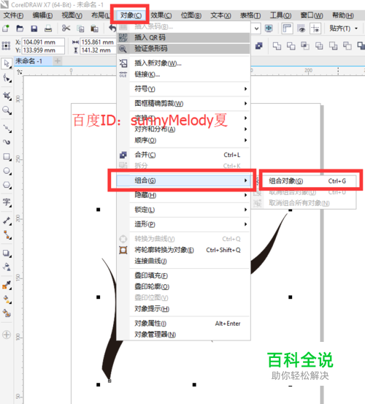Expand the 组合(G) submenu
The height and width of the screenshot is (404, 365).
pos(184,180)
